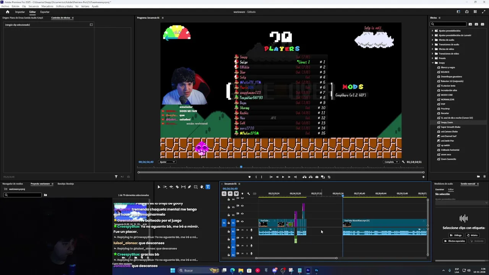
Task: Toggle lock on track A3
Action: (x=229, y=247)
